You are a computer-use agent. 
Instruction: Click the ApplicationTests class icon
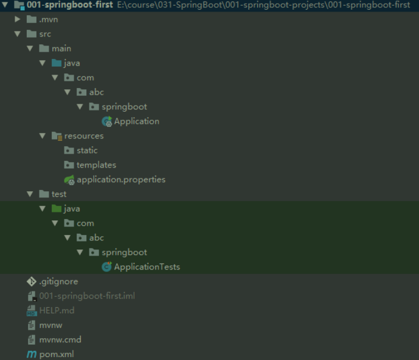click(x=106, y=267)
